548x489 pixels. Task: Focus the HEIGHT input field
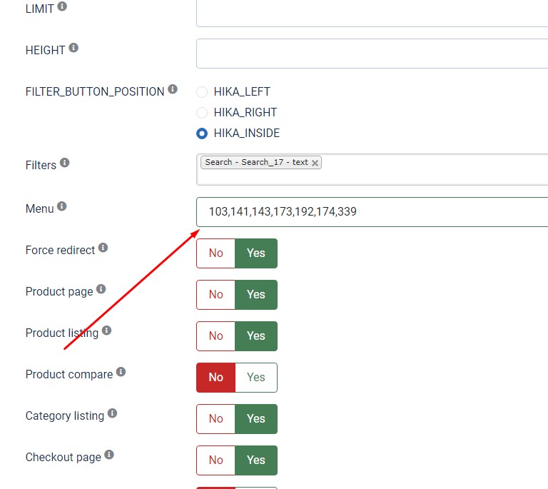click(371, 54)
